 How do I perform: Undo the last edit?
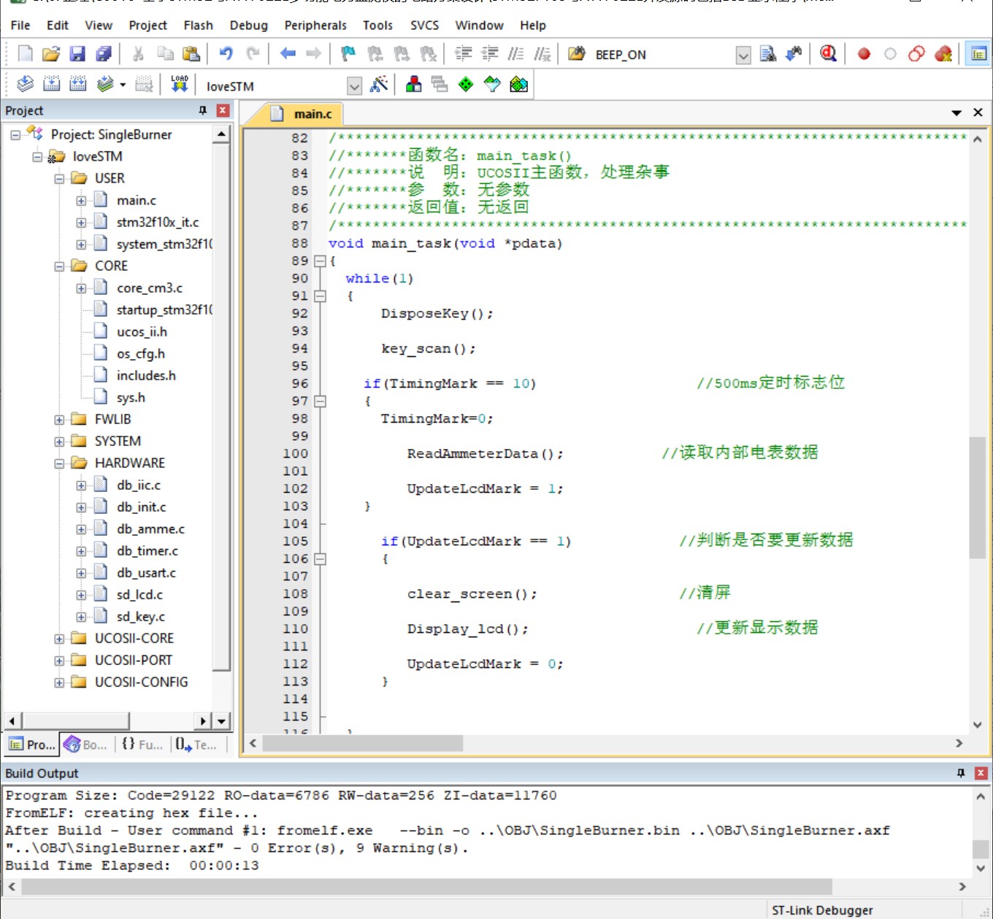point(226,54)
